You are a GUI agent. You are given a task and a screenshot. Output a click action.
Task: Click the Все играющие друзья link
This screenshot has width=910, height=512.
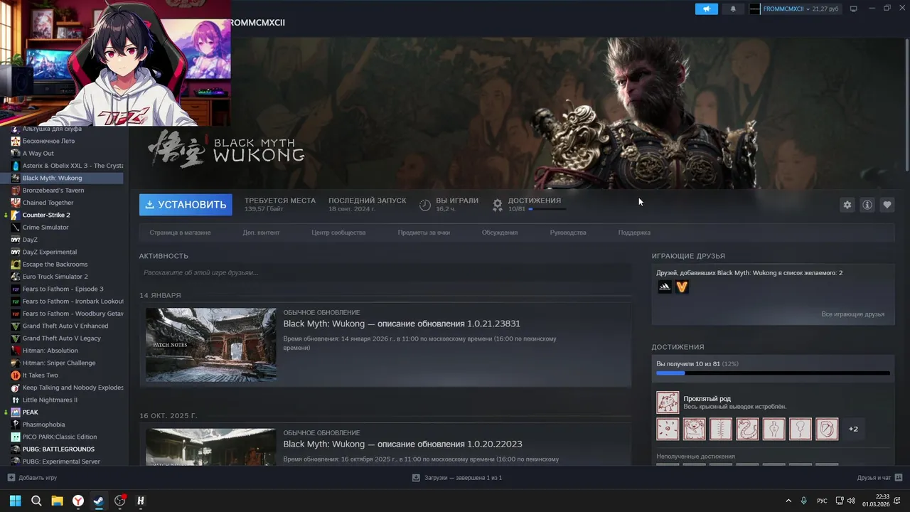[x=852, y=314]
